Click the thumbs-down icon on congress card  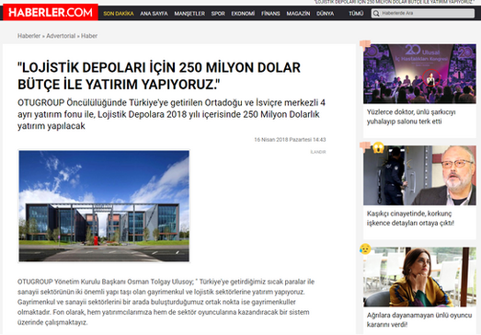coord(365,45)
